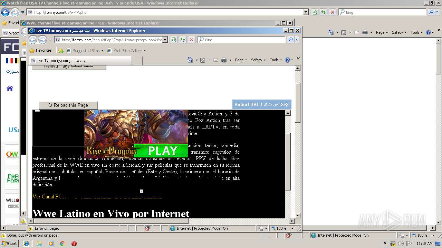Click Bing search magnifier button in Live TV window
Screen dimensions: 442x248
tap(290, 40)
